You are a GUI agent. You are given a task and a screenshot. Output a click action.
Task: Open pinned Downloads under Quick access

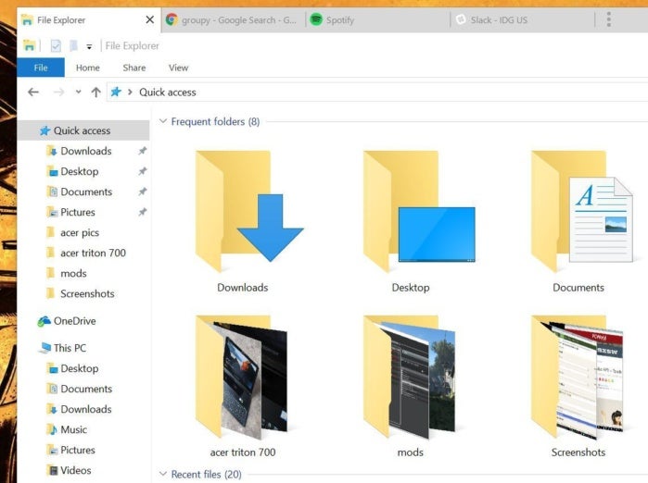coord(86,151)
